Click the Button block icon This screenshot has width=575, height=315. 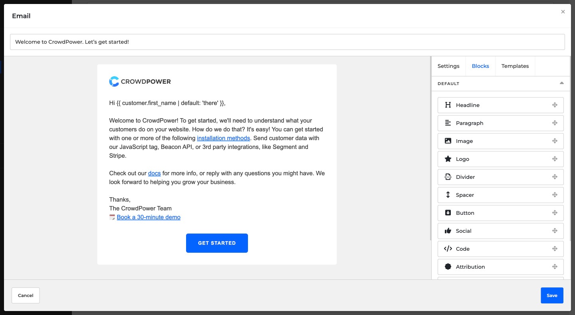[448, 213]
